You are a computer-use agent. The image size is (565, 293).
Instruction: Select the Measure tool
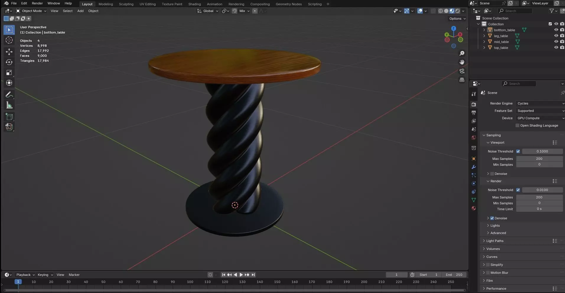coord(9,105)
